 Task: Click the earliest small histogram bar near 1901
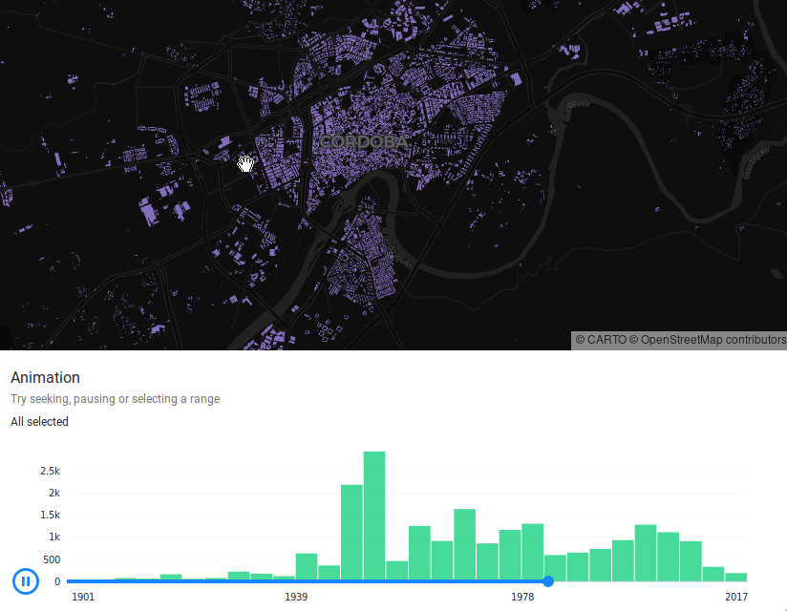[124, 579]
